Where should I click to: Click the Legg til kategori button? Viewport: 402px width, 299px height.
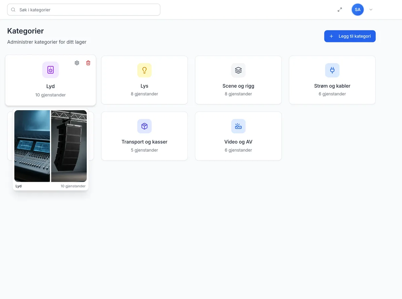[x=350, y=36]
